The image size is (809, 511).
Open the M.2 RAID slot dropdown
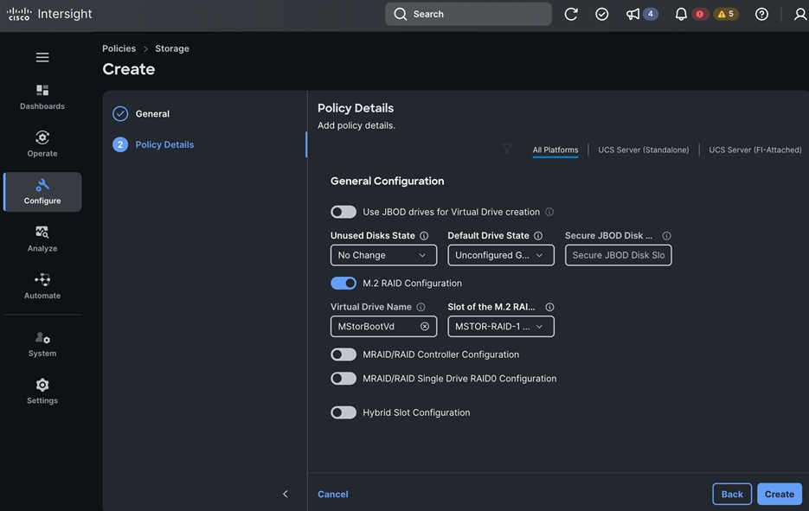tap(501, 327)
